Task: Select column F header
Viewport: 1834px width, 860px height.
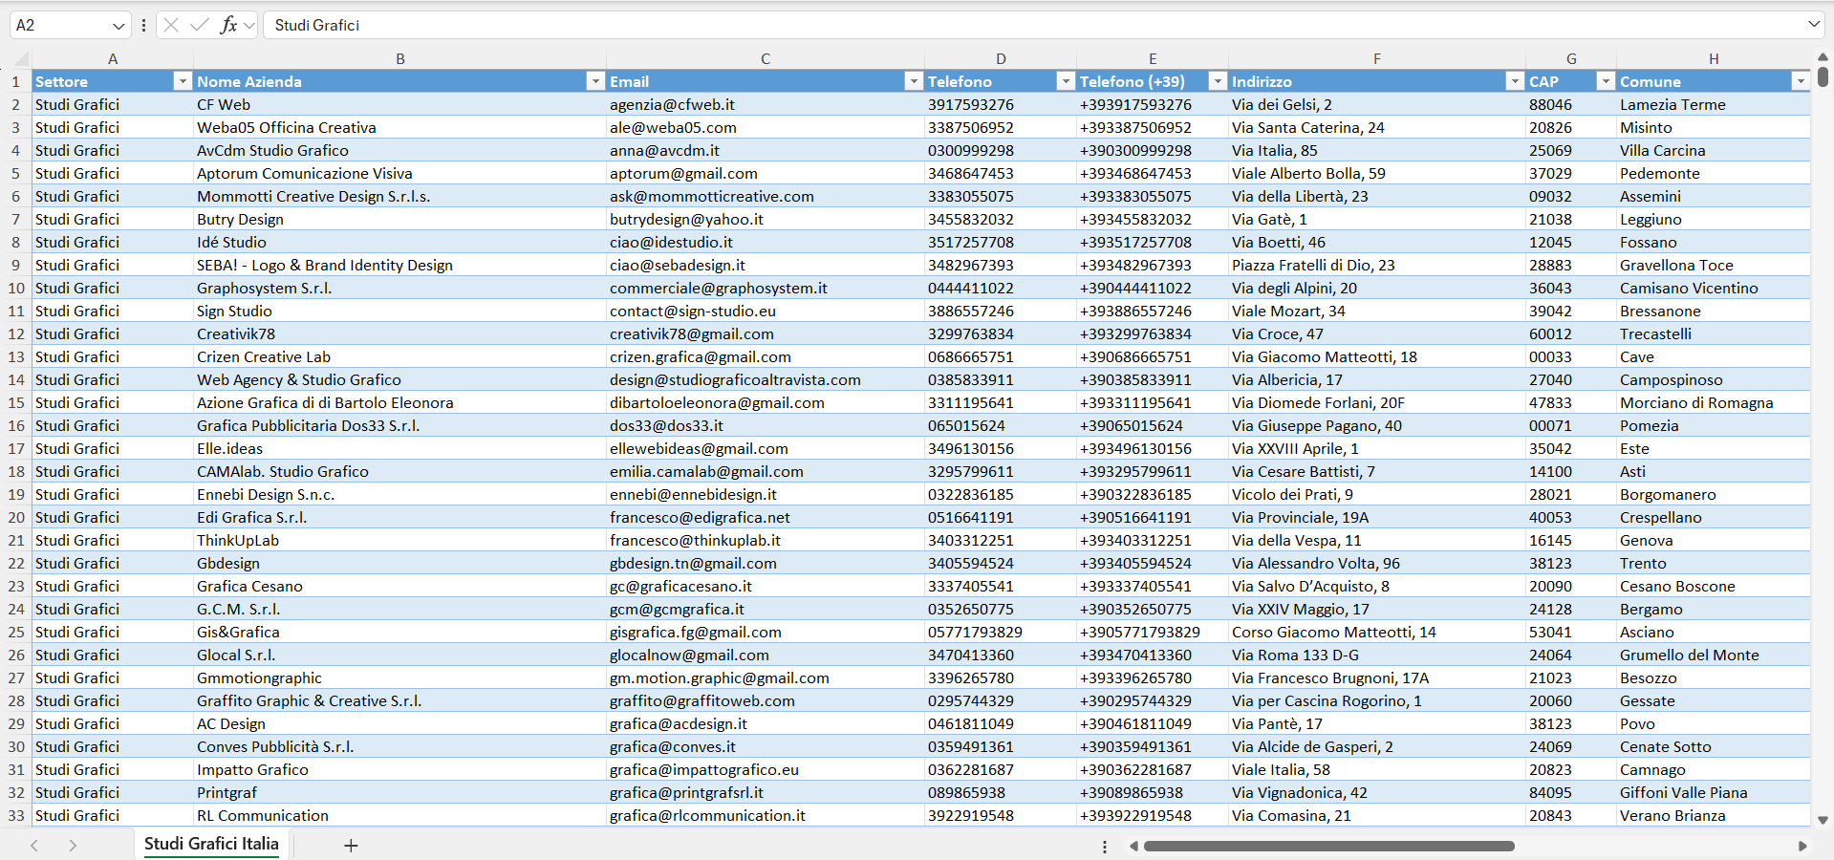Action: pyautogui.click(x=1376, y=59)
